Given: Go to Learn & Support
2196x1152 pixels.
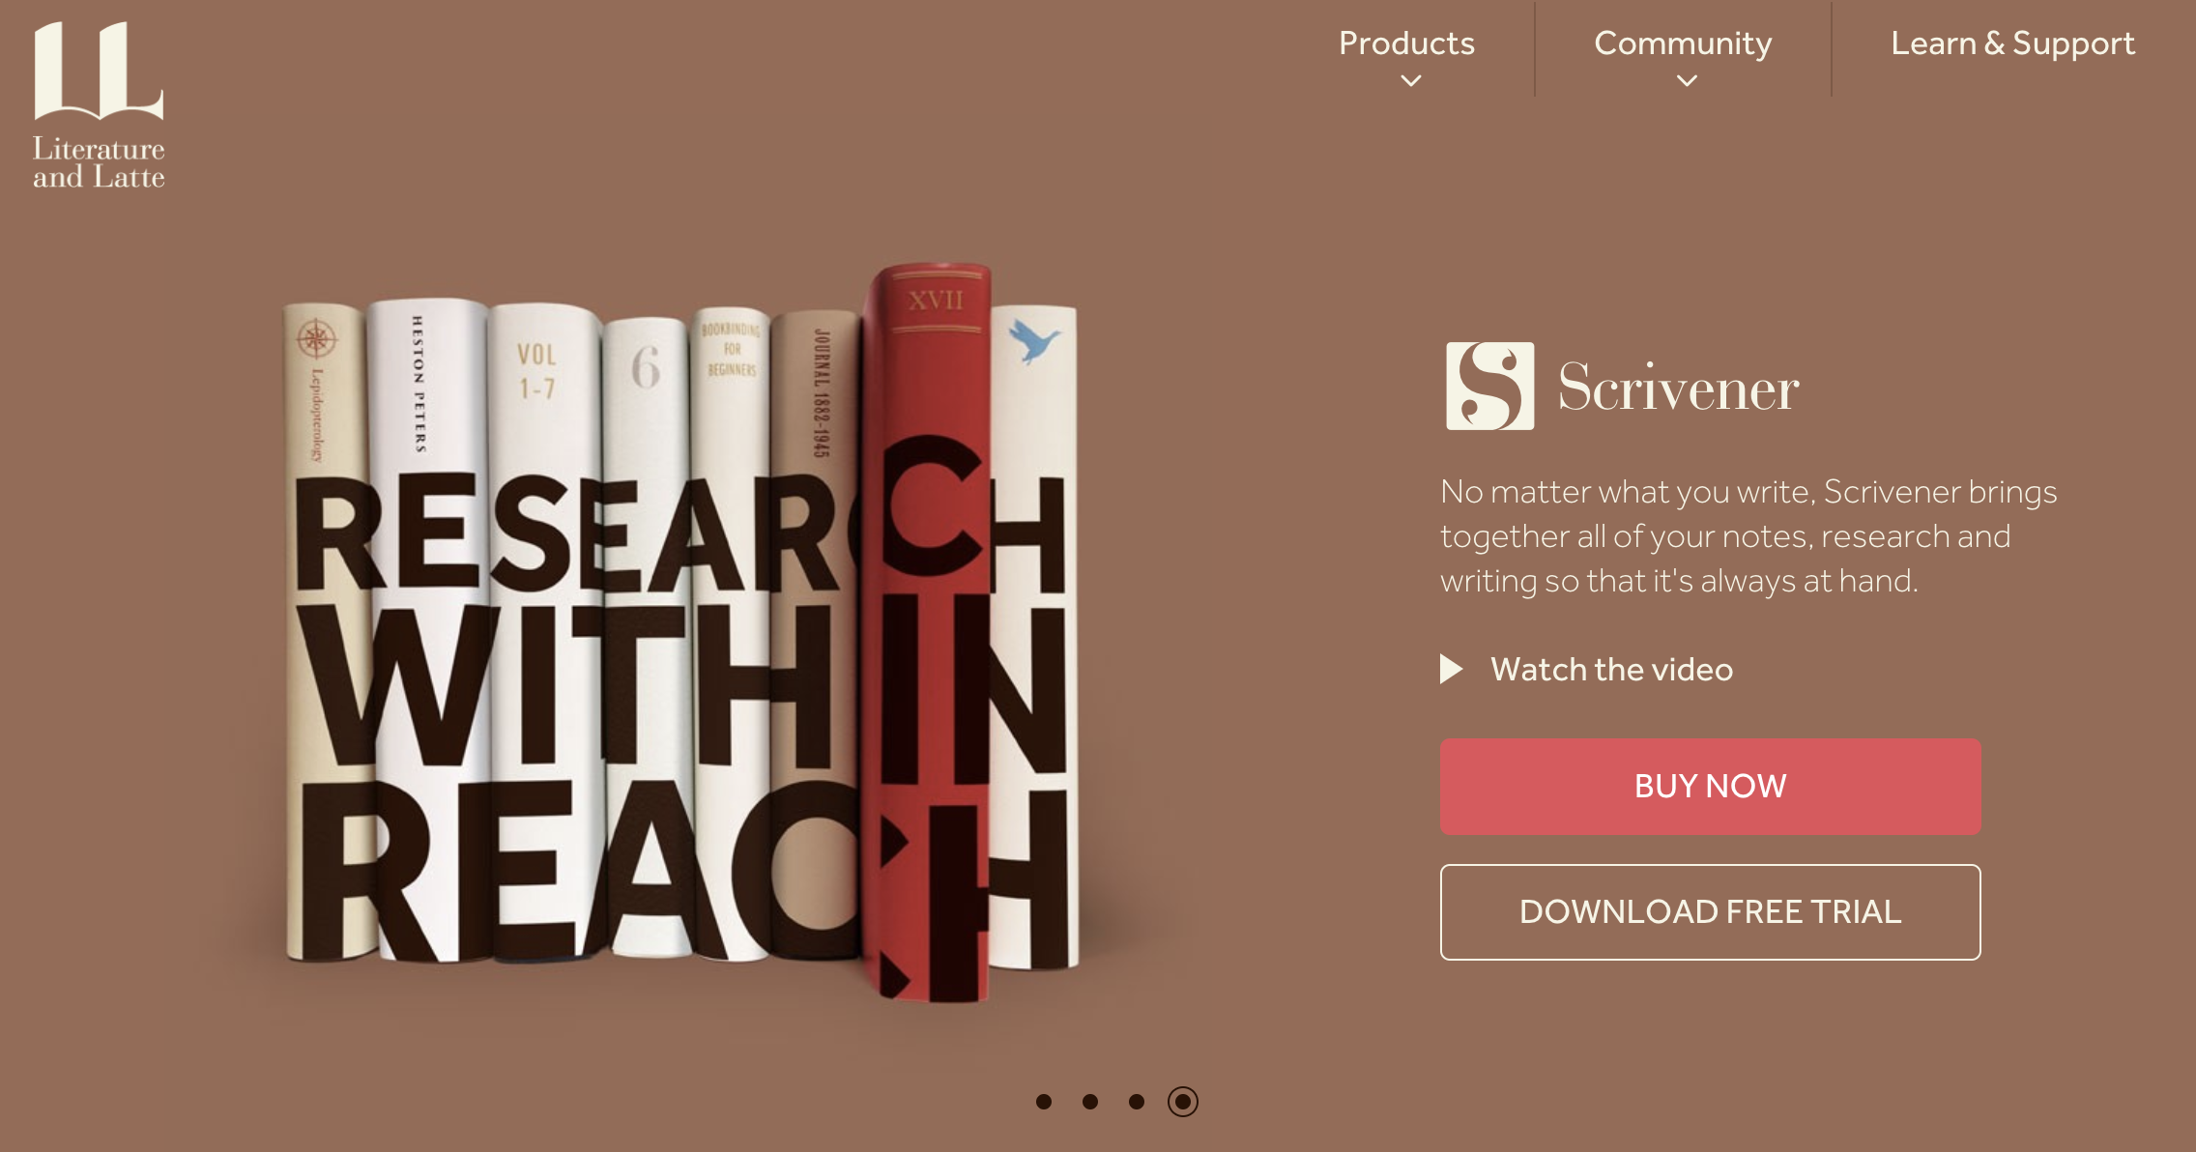Looking at the screenshot, I should [2012, 43].
